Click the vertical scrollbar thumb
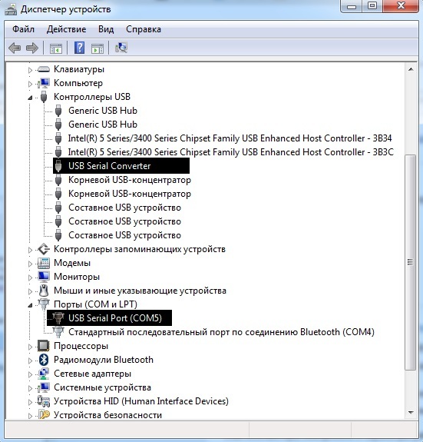The image size is (423, 442). coord(411,262)
